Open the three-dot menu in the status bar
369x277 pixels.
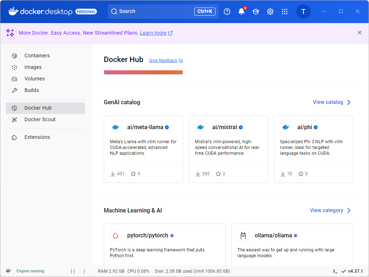click(x=84, y=271)
